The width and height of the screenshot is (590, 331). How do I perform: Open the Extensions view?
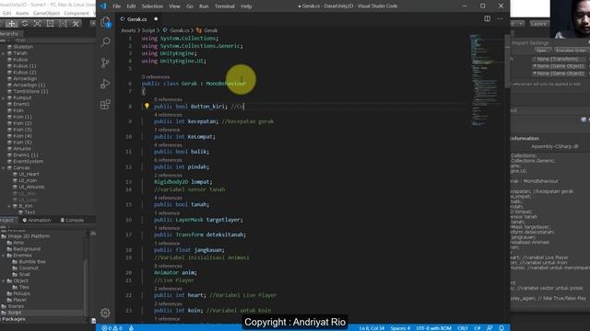tap(105, 104)
